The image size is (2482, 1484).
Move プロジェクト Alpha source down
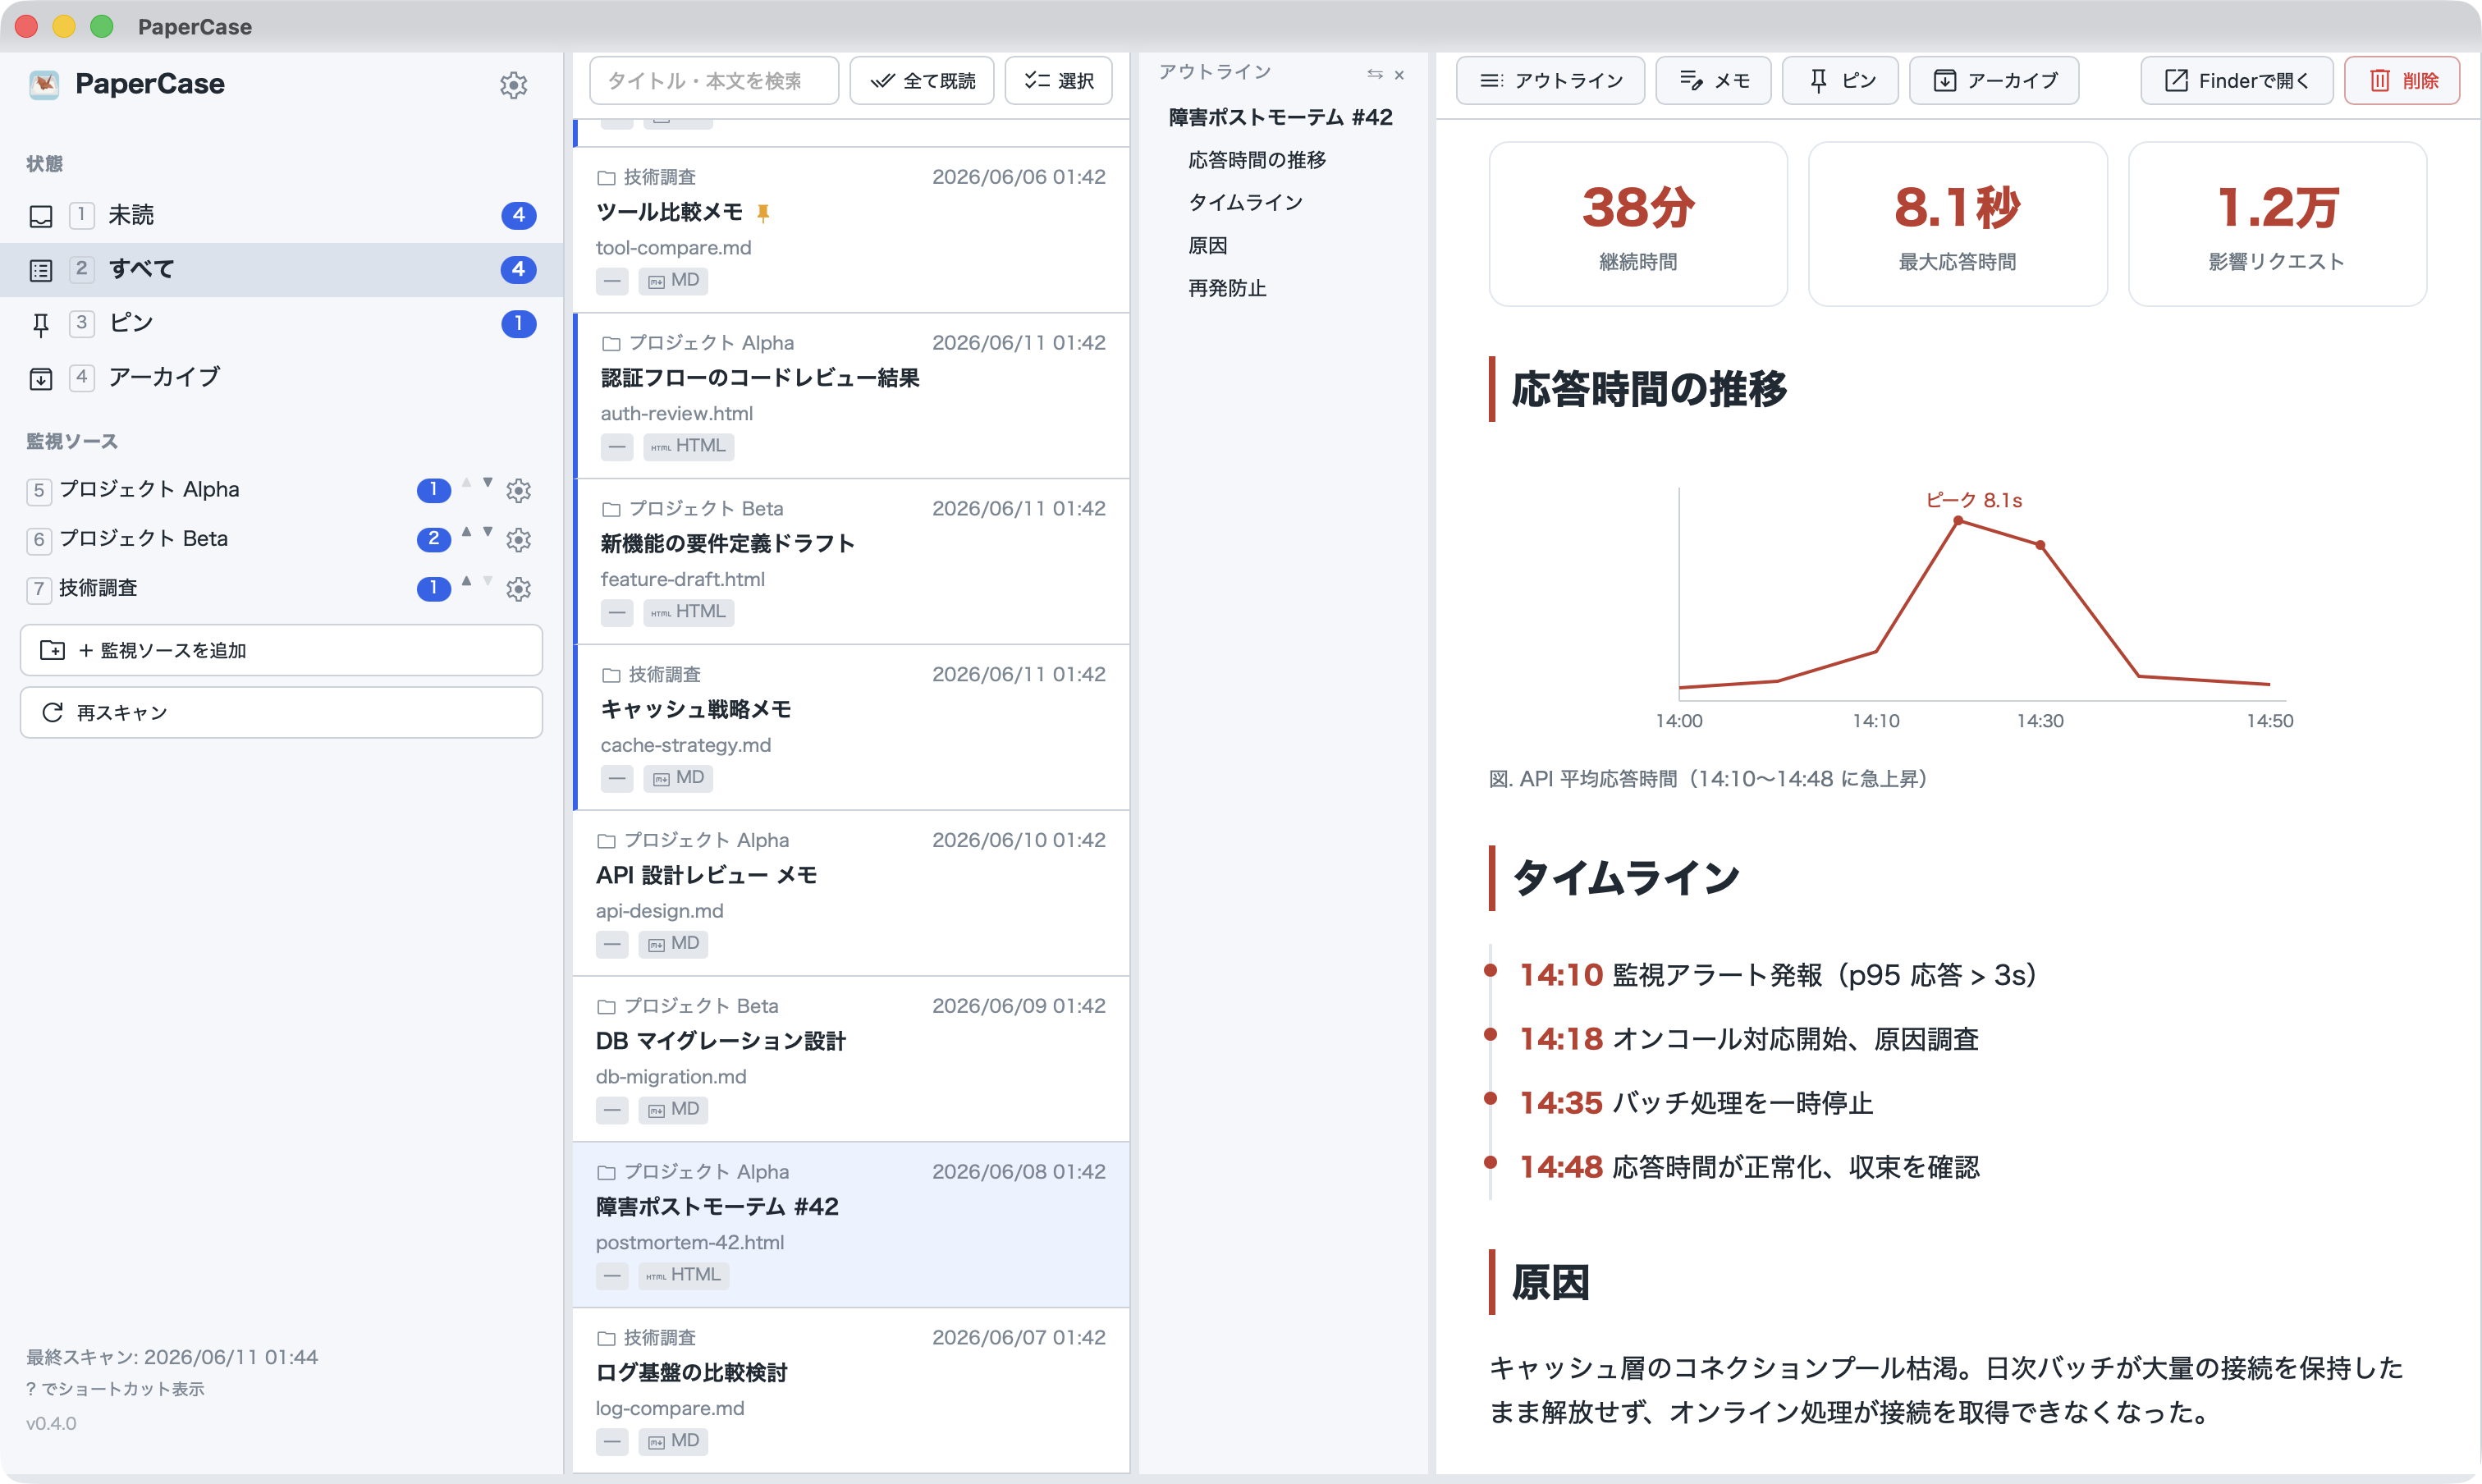(x=488, y=482)
